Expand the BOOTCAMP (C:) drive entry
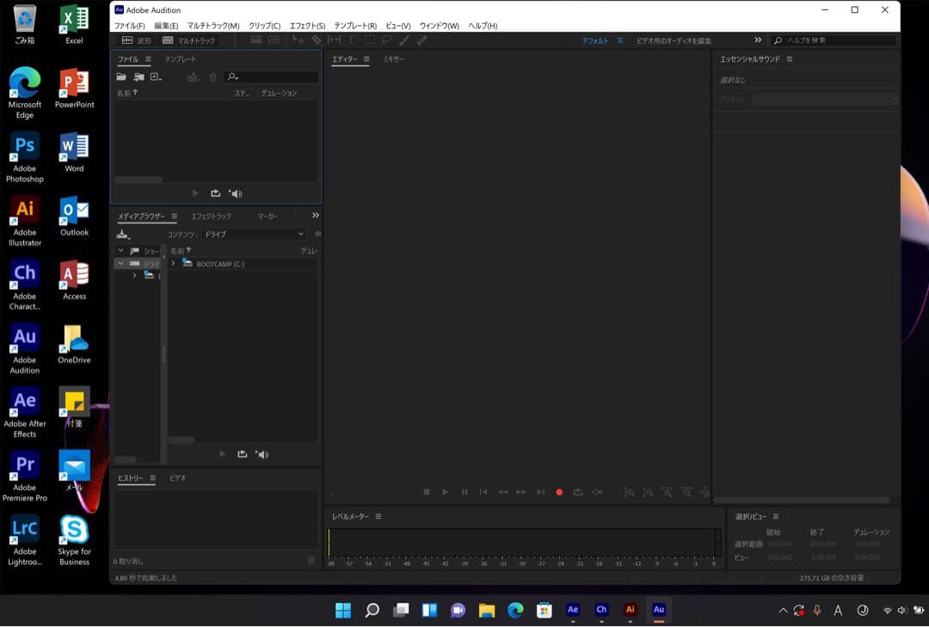The height and width of the screenshot is (627, 929). [173, 263]
